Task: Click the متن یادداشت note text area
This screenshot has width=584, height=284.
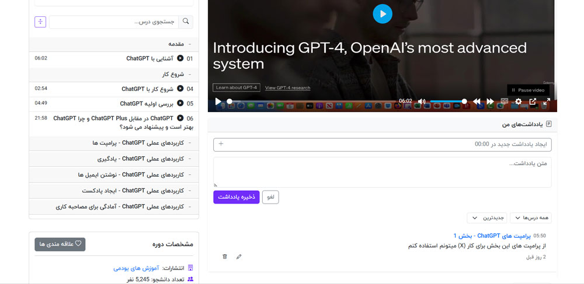Action: (383, 172)
